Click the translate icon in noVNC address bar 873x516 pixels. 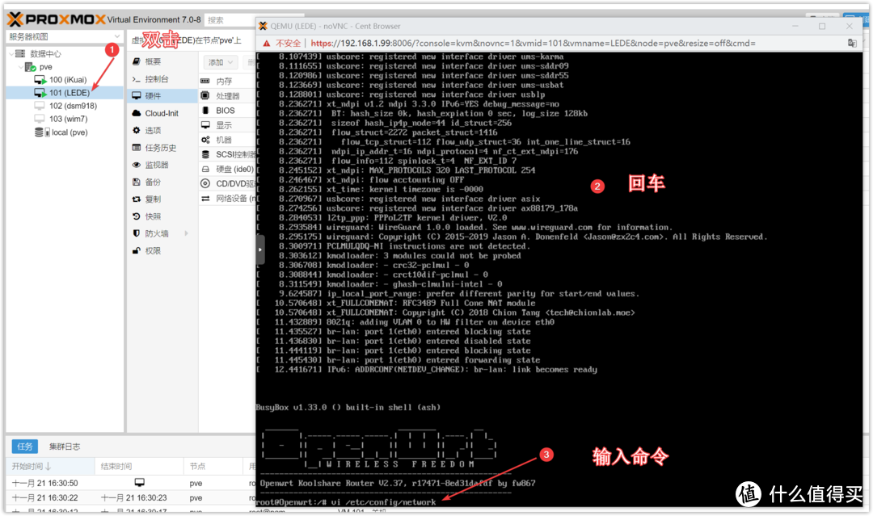[x=852, y=43]
